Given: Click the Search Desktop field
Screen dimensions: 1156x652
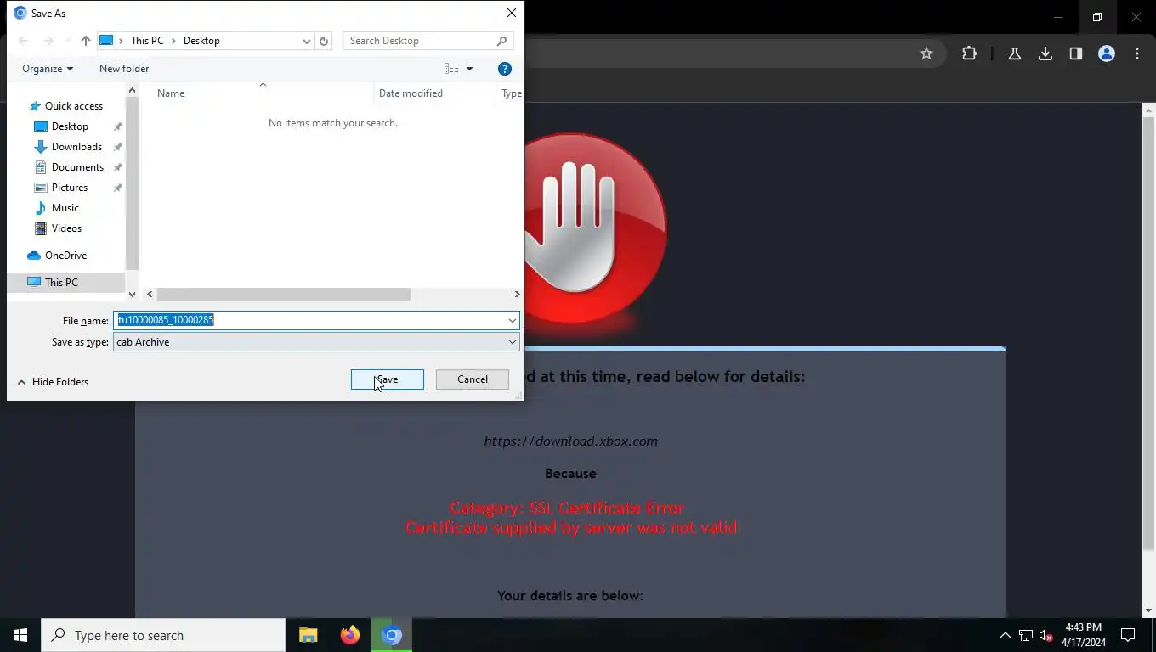Looking at the screenshot, I should [x=419, y=41].
